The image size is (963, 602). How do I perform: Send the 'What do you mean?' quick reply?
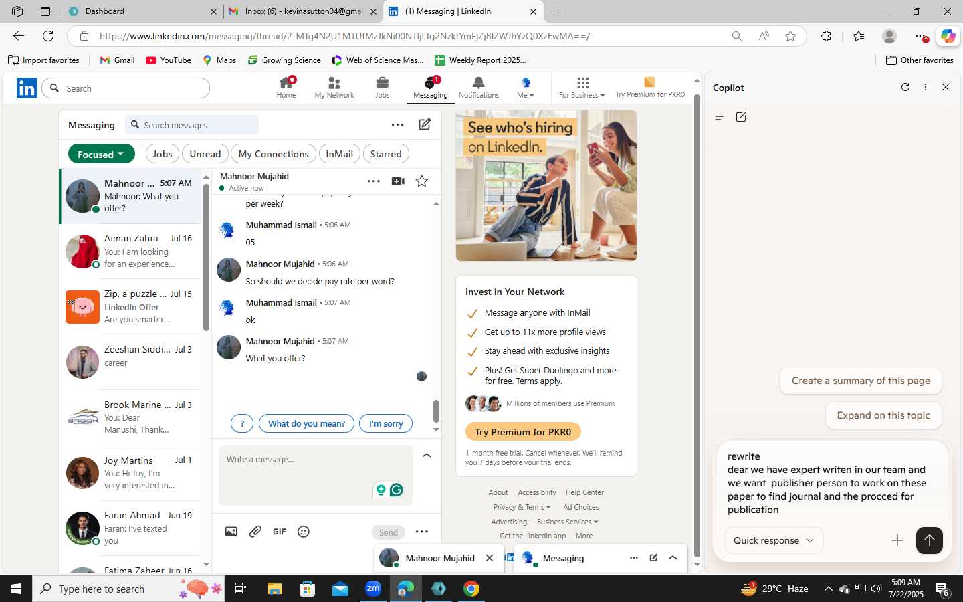[306, 423]
